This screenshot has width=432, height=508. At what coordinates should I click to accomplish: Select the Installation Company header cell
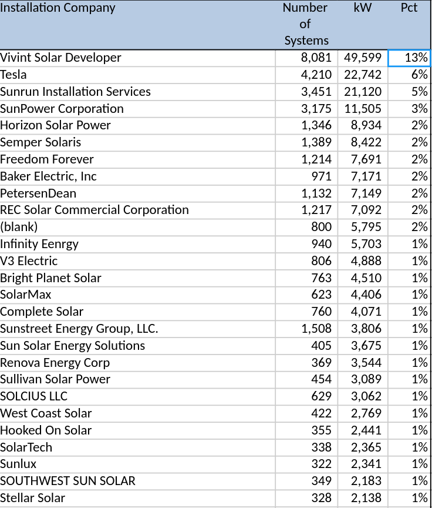[x=137, y=25]
